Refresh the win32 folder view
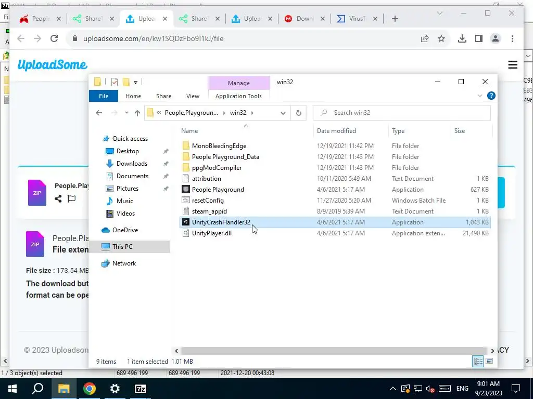 pos(298,113)
